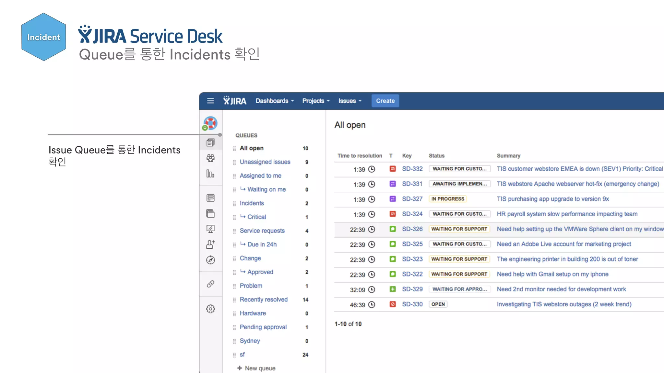Screen dimensions: 664x373
Task: Open issue key SD-332 link
Action: pyautogui.click(x=412, y=169)
